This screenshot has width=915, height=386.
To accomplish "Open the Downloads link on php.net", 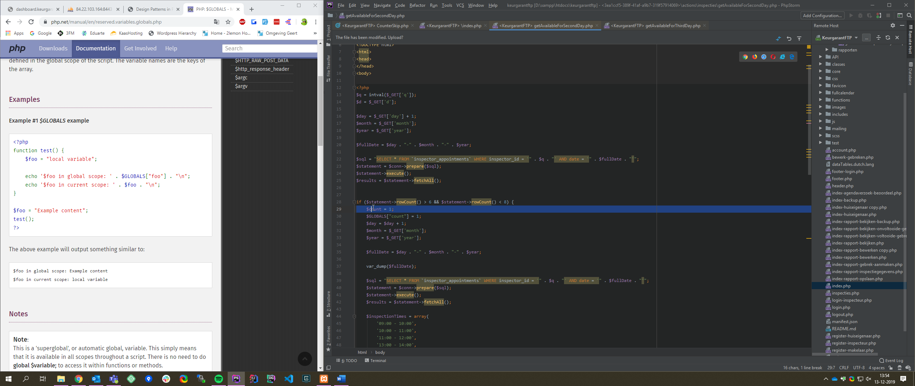I will pyautogui.click(x=53, y=48).
